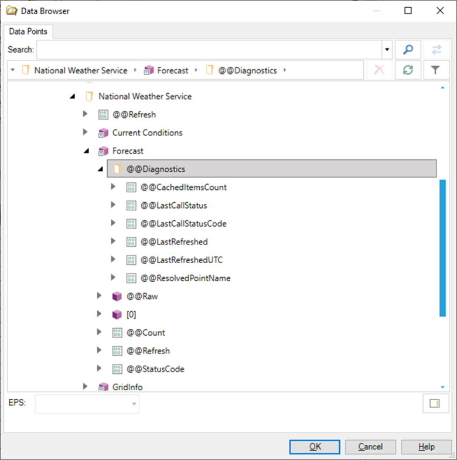457x460 pixels.
Task: Click Forecast in the breadcrumb path
Action: (x=173, y=70)
